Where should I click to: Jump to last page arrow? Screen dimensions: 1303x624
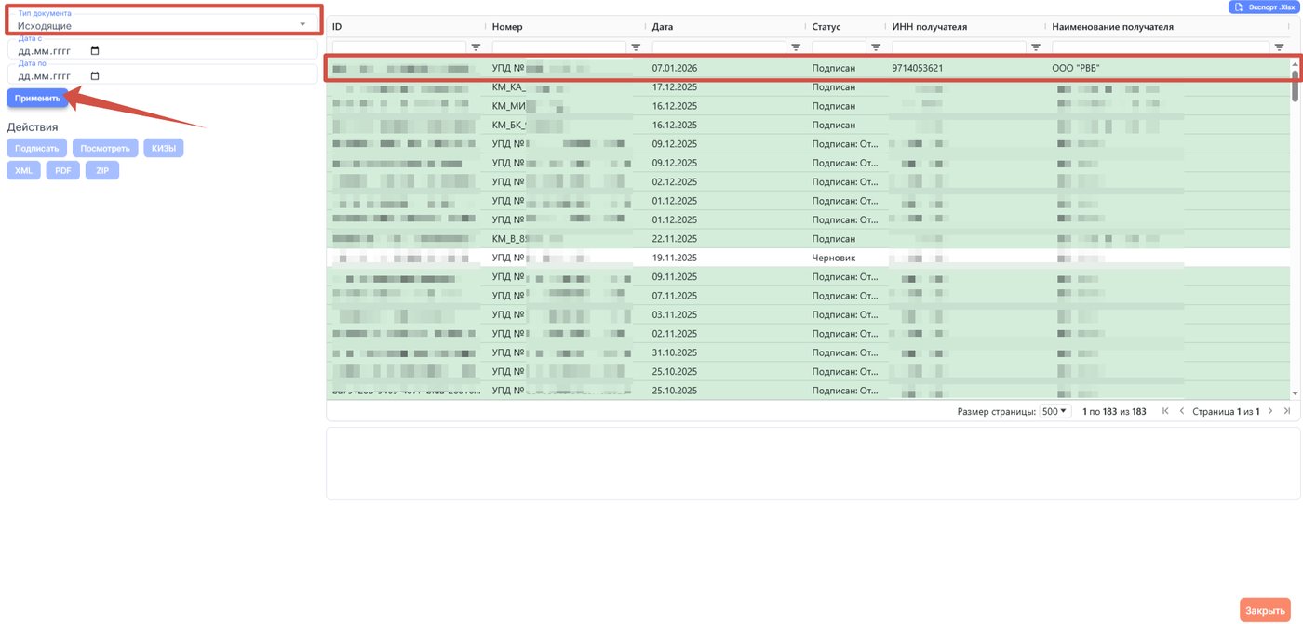coord(1286,411)
